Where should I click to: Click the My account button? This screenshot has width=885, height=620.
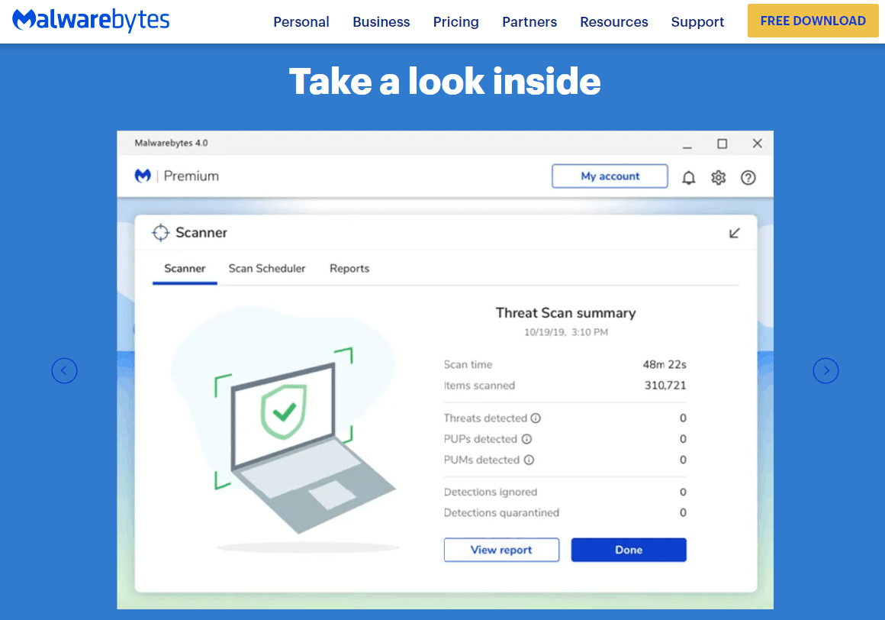click(610, 176)
